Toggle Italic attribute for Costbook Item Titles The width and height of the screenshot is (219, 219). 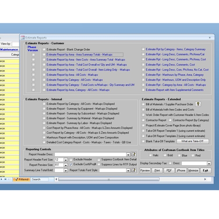(150, 155)
